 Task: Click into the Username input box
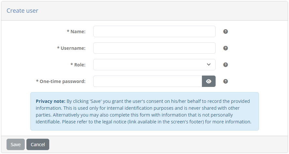[x=154, y=48]
